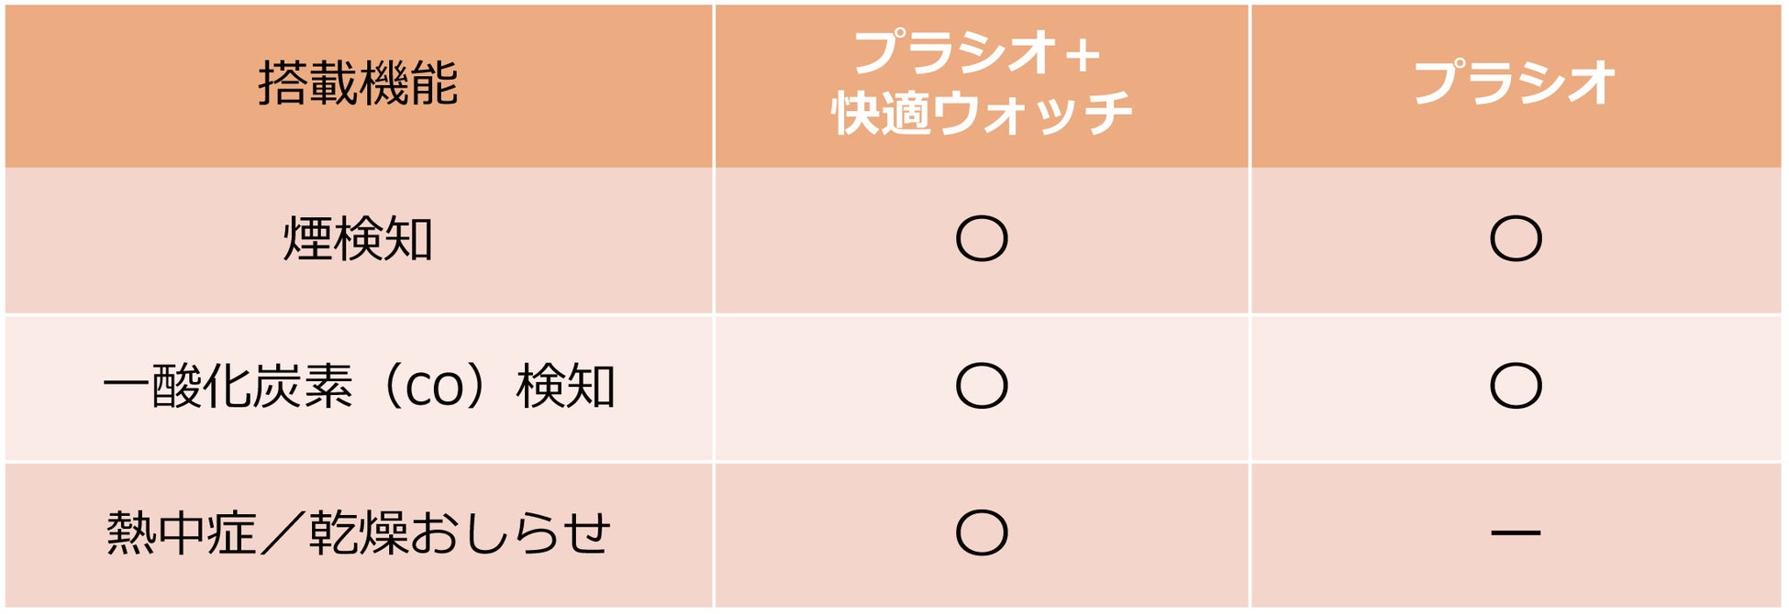Screen dimensions: 1789x614
Task: Select the 一酸化炭素 circle under プラシオ+快適ウォッチ
Action: (981, 386)
